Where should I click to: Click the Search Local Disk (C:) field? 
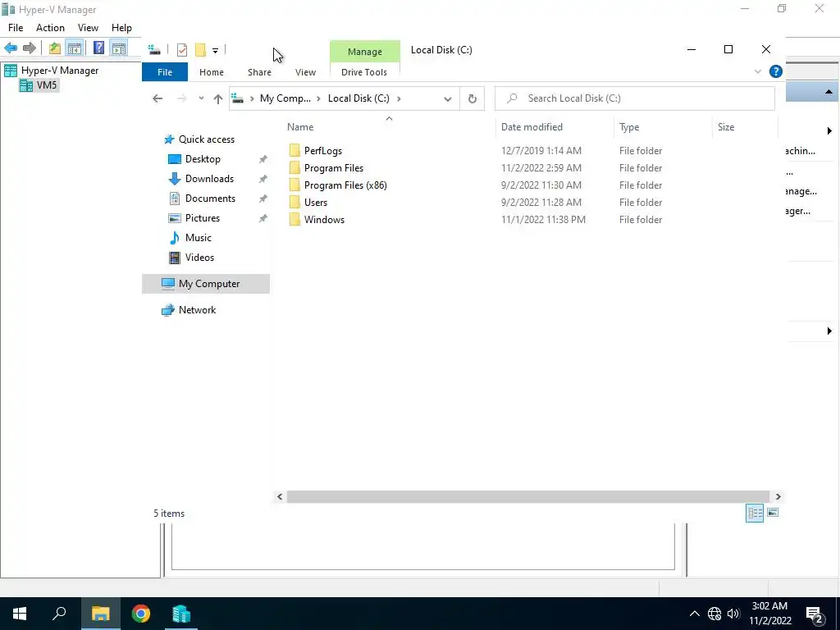[x=635, y=98]
